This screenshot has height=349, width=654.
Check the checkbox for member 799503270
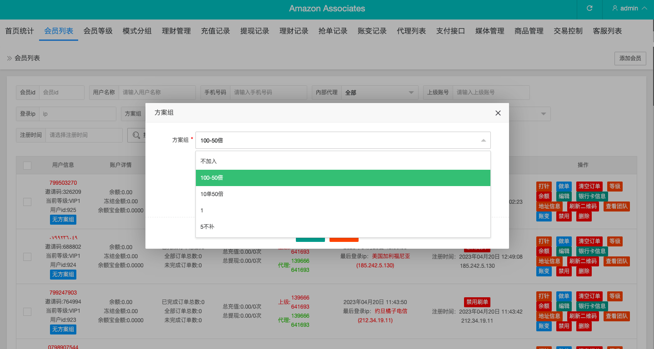pyautogui.click(x=26, y=201)
